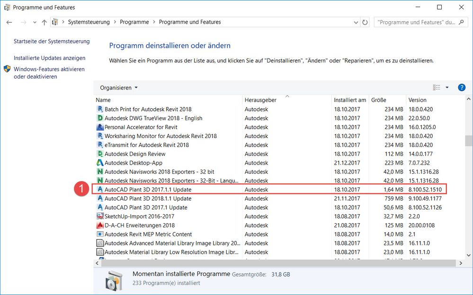This screenshot has height=295, width=473.
Task: Click the Windows shield icon in sidebar
Action: [x=7, y=69]
